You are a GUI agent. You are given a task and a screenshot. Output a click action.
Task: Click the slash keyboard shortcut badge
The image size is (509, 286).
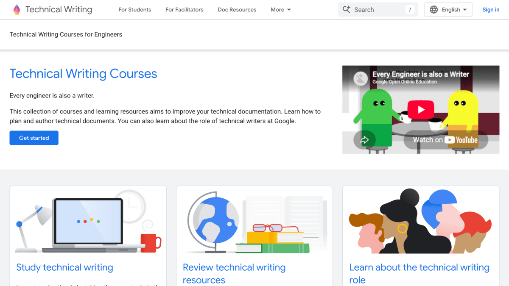pyautogui.click(x=410, y=9)
